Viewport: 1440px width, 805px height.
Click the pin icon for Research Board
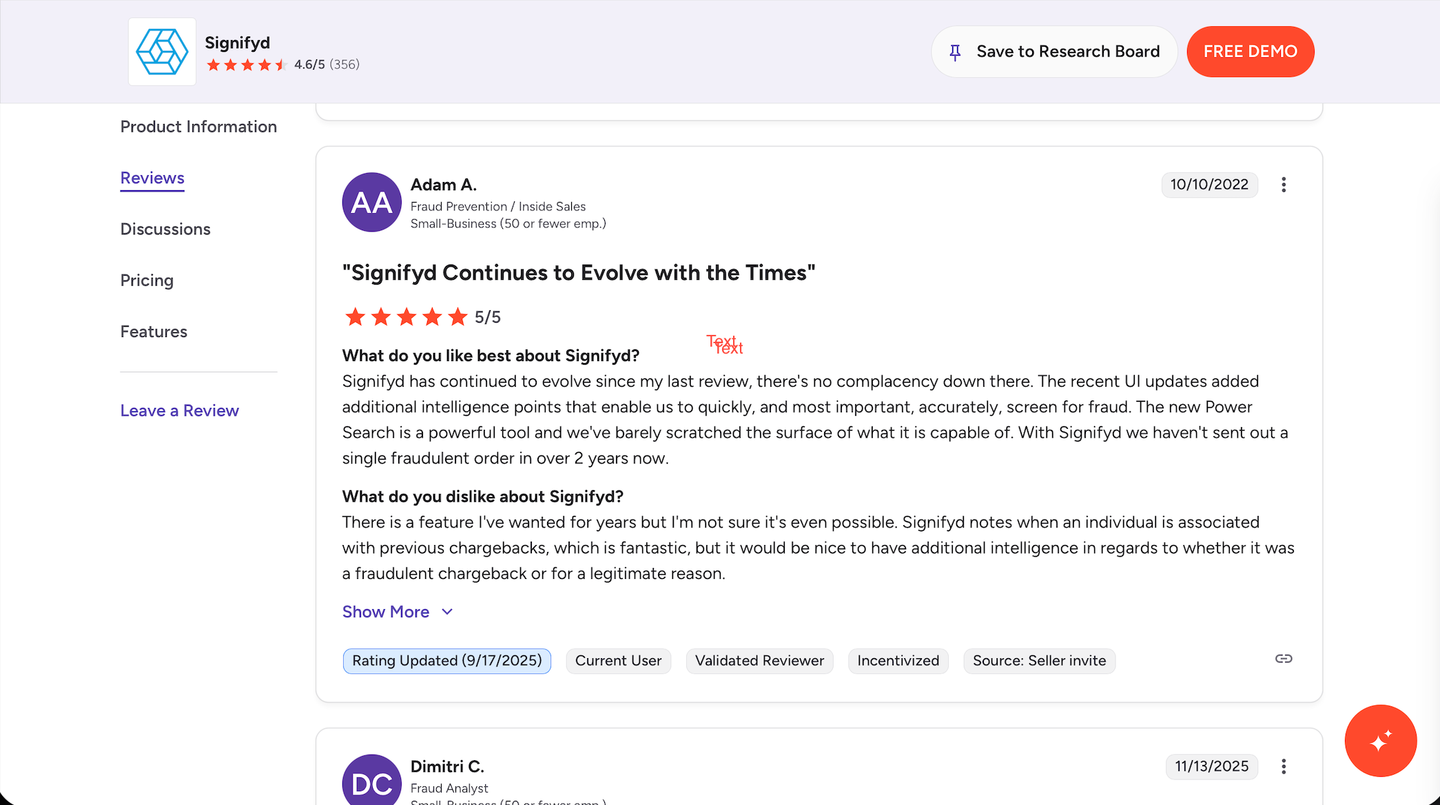955,52
